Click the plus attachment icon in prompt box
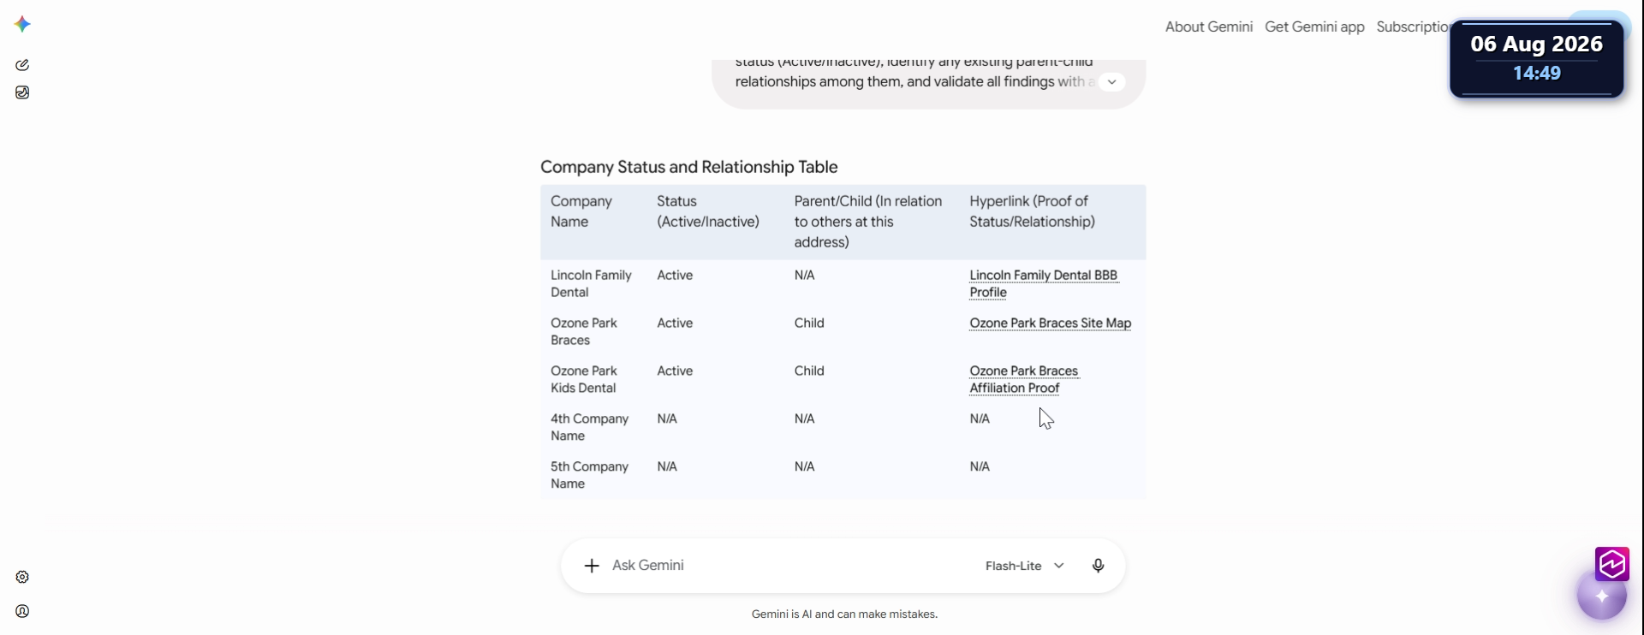 592,566
